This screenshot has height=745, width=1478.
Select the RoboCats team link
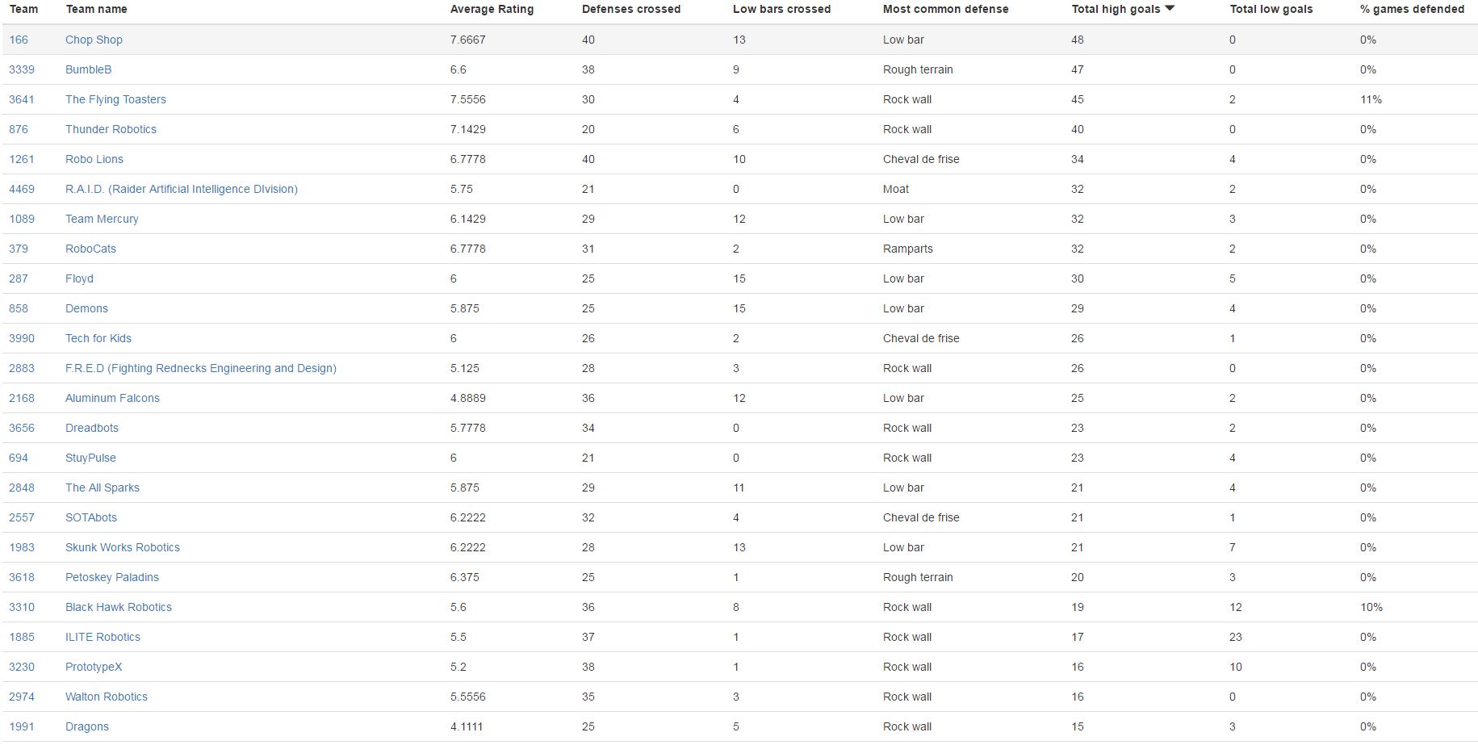coord(90,249)
